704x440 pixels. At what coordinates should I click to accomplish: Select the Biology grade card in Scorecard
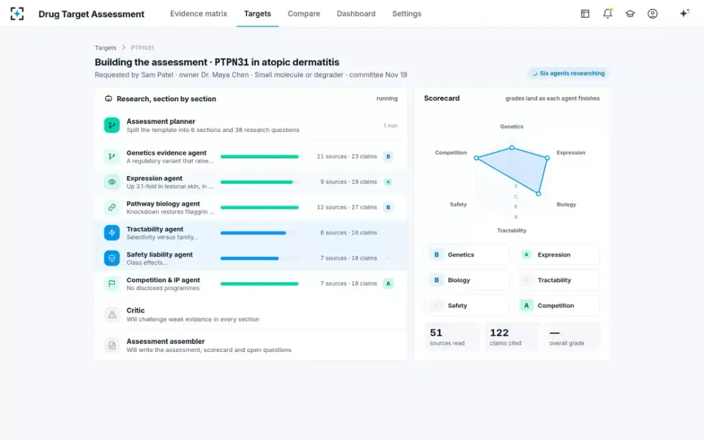(x=467, y=280)
